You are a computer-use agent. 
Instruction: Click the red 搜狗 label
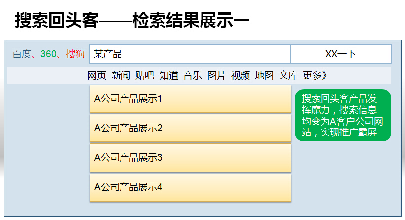point(75,54)
